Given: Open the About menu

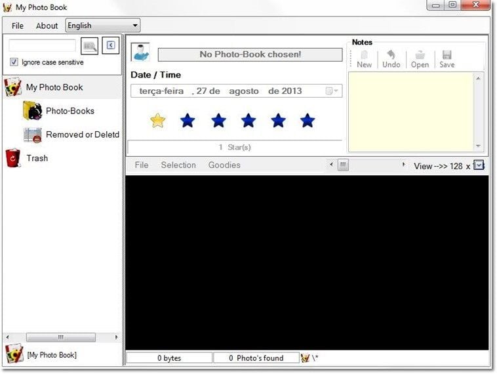Looking at the screenshot, I should click(x=47, y=26).
